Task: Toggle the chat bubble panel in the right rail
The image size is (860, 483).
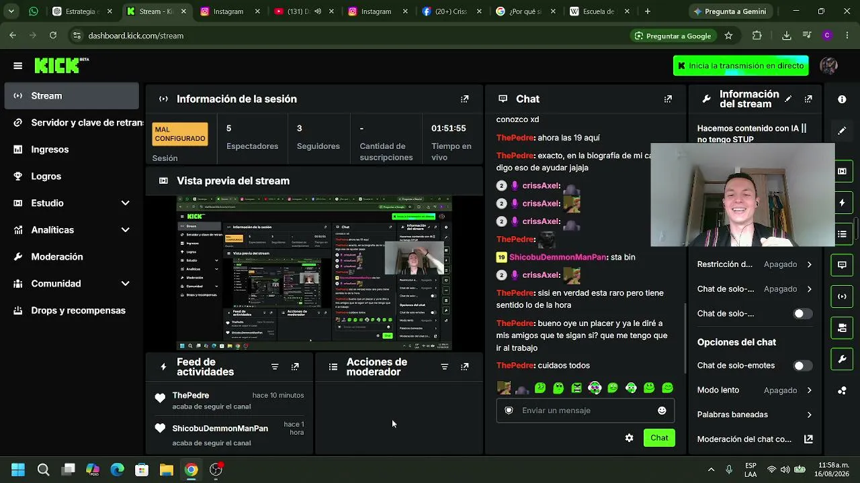Action: click(842, 265)
